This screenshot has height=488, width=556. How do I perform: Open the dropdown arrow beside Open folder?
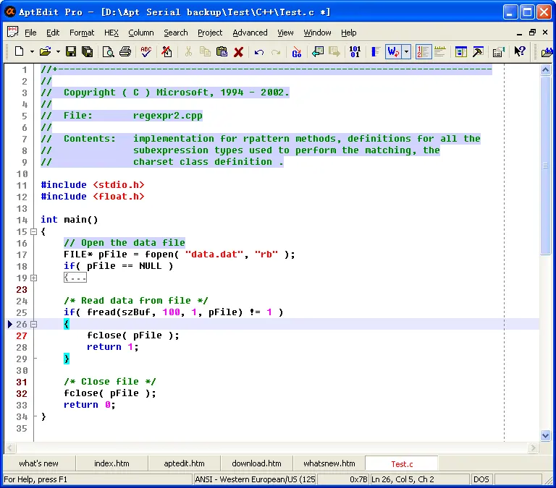pos(56,52)
